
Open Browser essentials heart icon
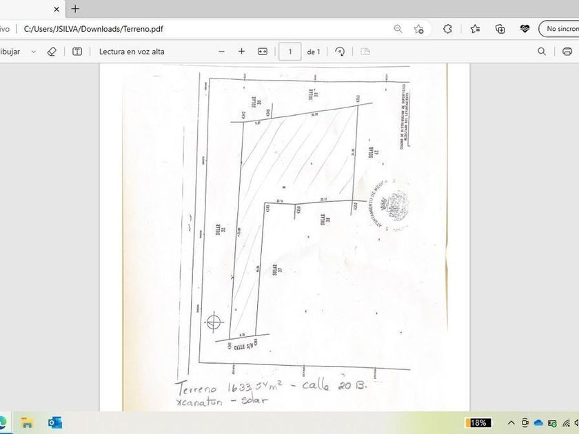coord(525,29)
